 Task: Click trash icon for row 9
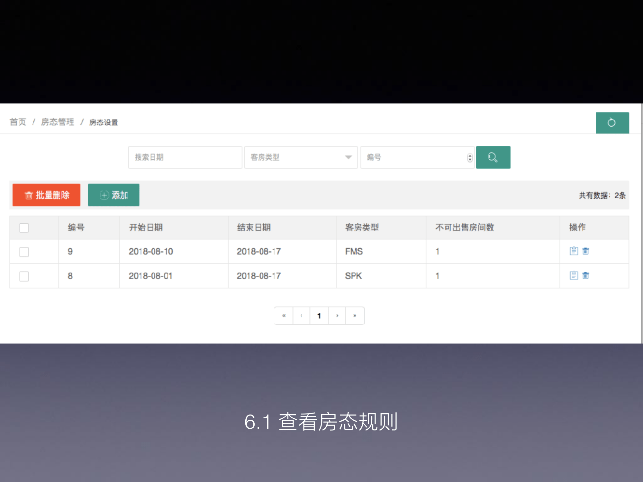point(585,251)
